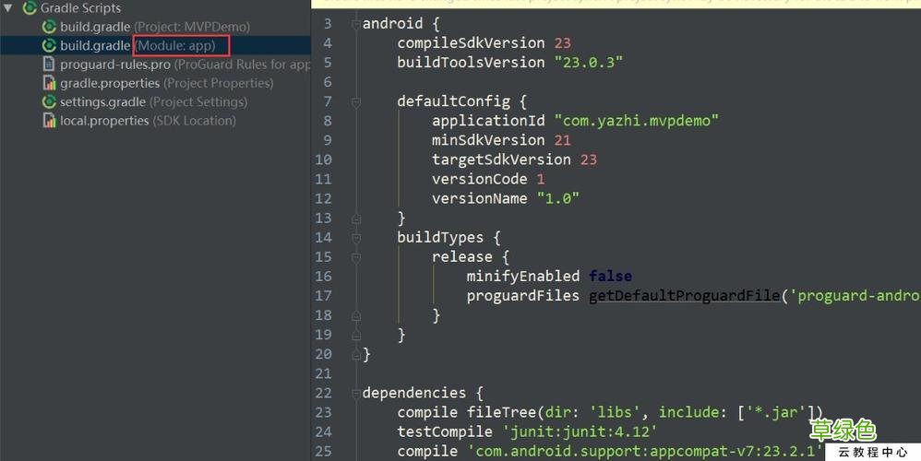Click the minifyEnabled false value
Viewport: 921px width, 461px height.
[610, 277]
